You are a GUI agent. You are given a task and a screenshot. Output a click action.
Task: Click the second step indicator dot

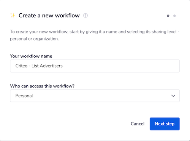(x=174, y=16)
